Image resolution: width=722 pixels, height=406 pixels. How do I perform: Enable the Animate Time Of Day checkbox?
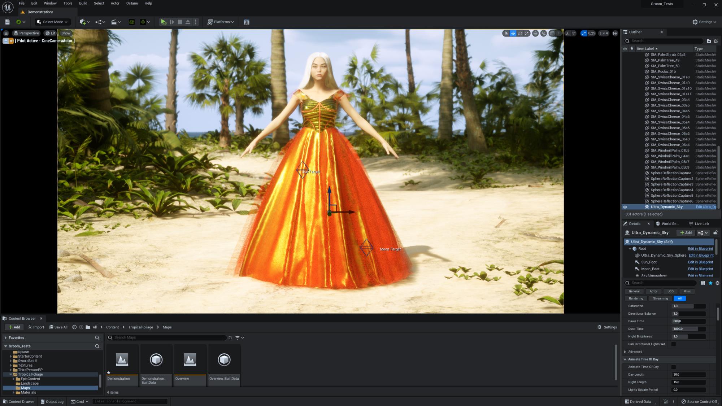tap(673, 367)
